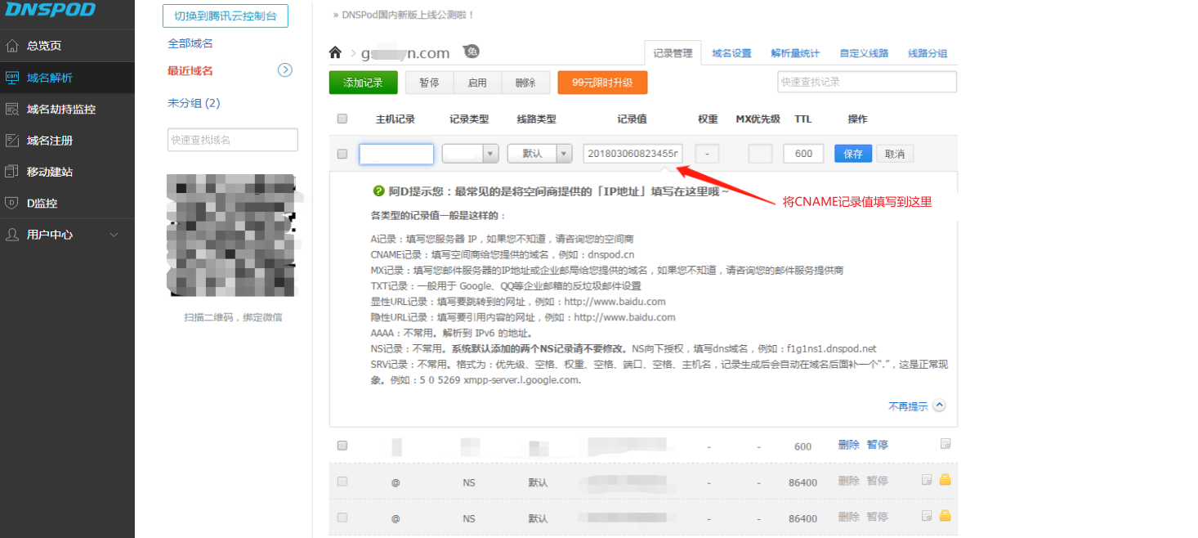Screen dimensions: 1198x538
Task: Click the DNSPod logo
Action: (50, 10)
